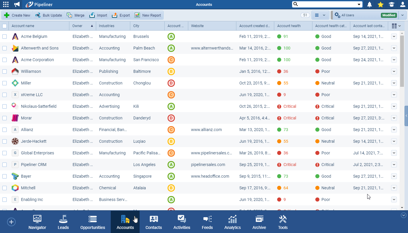Viewport: 408px width, 233px height.
Task: Open the graduation cap learning icon
Action: [391, 4]
